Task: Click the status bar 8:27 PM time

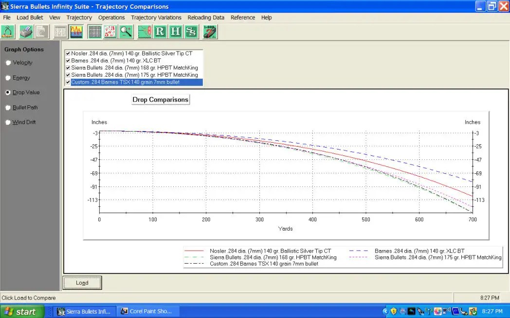Action: point(490,298)
